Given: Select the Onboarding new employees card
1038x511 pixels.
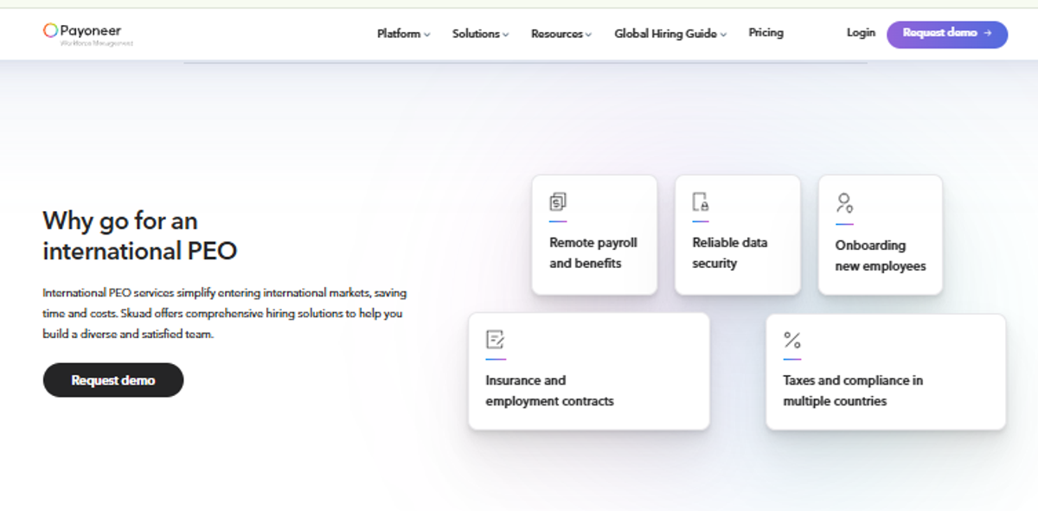Looking at the screenshot, I should point(881,235).
